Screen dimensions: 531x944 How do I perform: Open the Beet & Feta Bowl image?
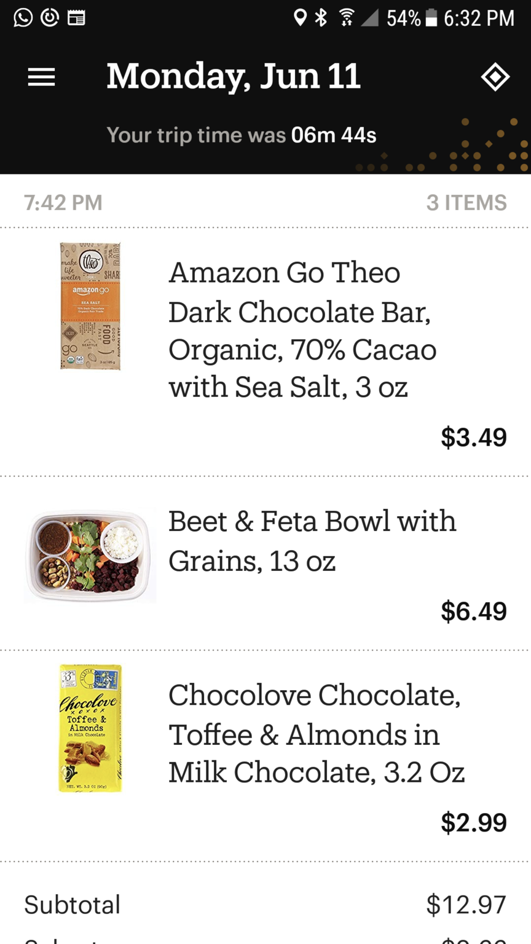click(90, 556)
